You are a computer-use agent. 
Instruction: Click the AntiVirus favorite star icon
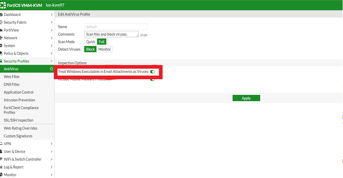(51, 69)
